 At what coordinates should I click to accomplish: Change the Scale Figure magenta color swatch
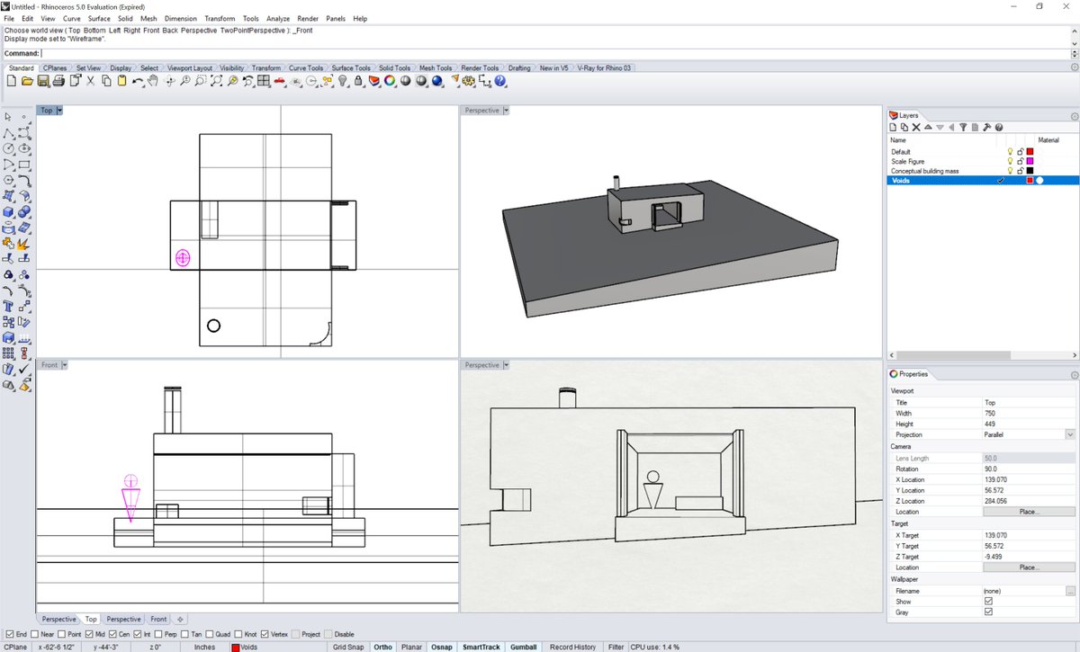click(1030, 161)
